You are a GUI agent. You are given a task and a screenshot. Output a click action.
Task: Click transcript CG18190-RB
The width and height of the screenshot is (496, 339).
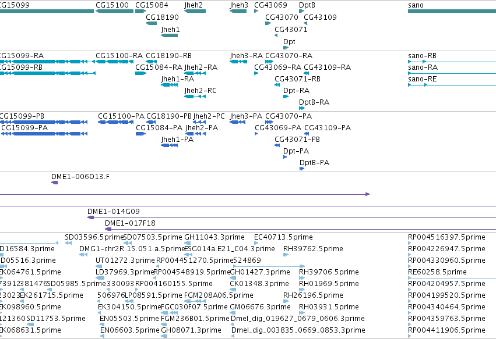point(151,62)
